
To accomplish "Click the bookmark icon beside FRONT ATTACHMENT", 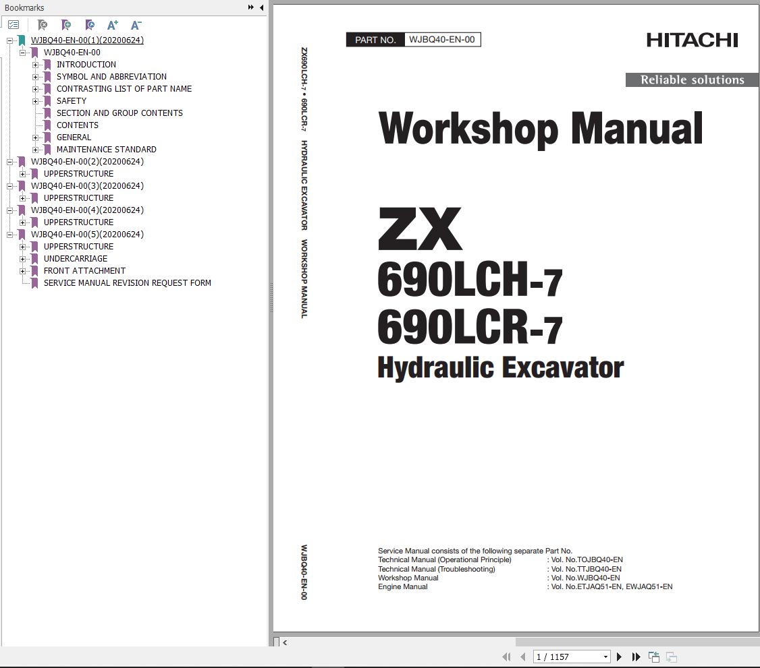I will click(35, 270).
